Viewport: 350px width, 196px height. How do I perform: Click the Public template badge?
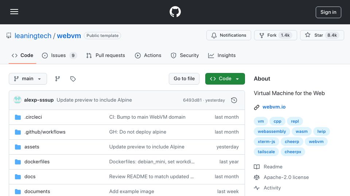click(102, 36)
